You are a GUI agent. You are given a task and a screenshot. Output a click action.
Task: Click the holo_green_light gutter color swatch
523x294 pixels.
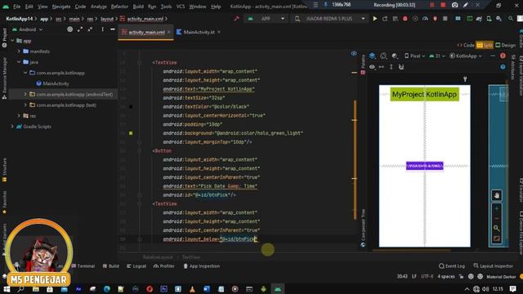(131, 133)
